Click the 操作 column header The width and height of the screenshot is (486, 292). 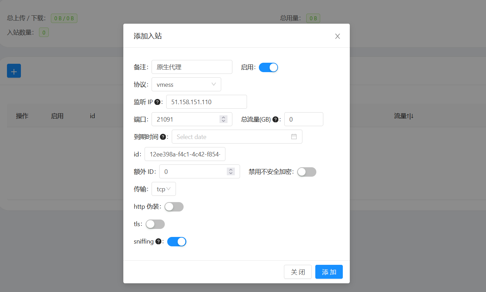(22, 116)
